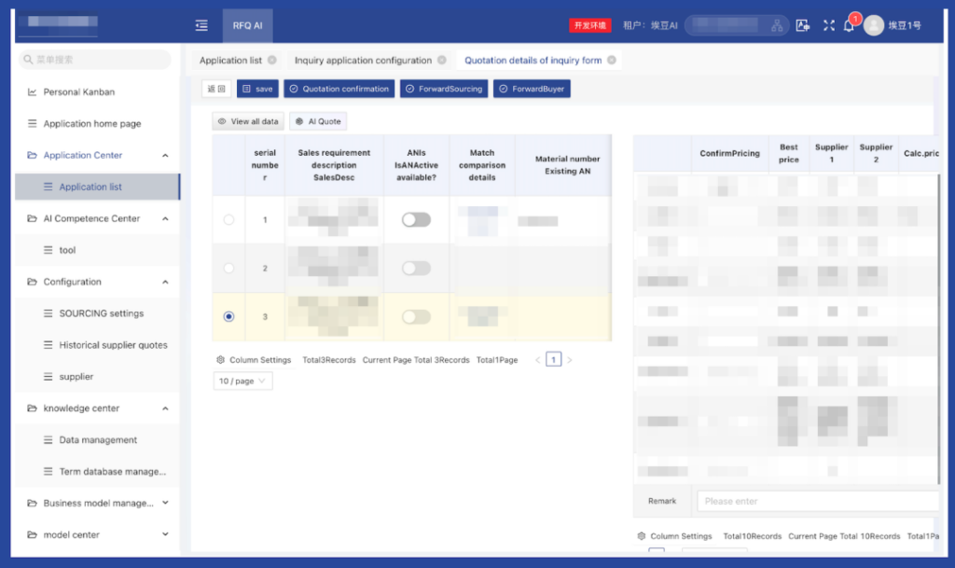Open the 10 / page dropdown
Screen dimensions: 955x568
click(242, 381)
